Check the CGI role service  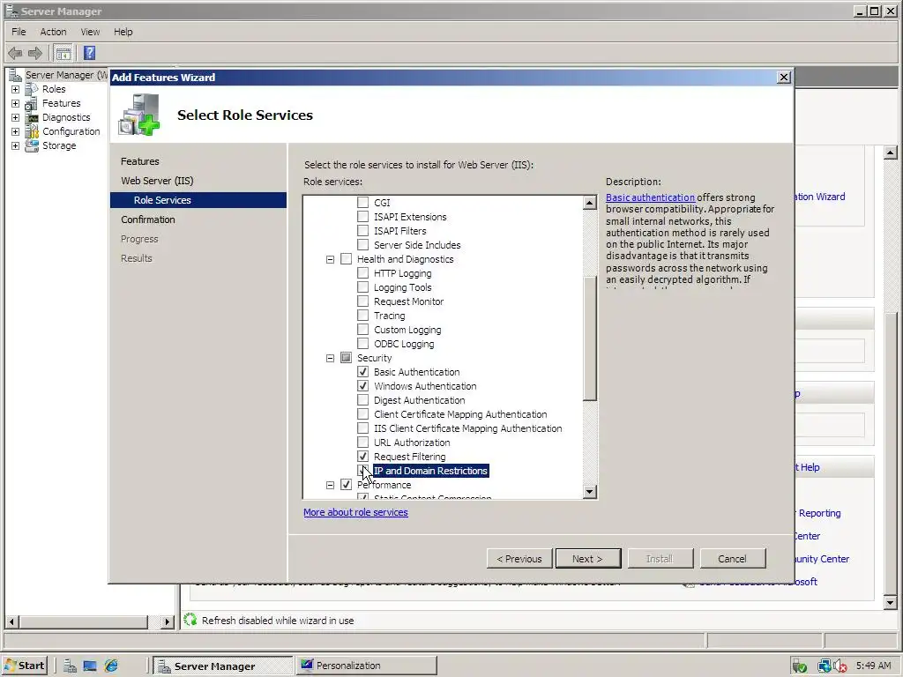362,203
